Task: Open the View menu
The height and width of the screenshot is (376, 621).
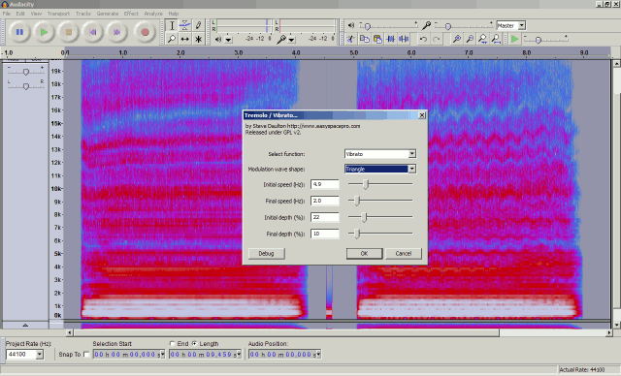Action: 36,14
